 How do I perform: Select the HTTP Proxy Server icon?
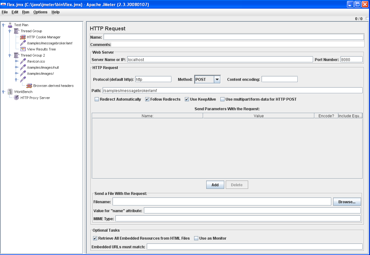[x=16, y=98]
